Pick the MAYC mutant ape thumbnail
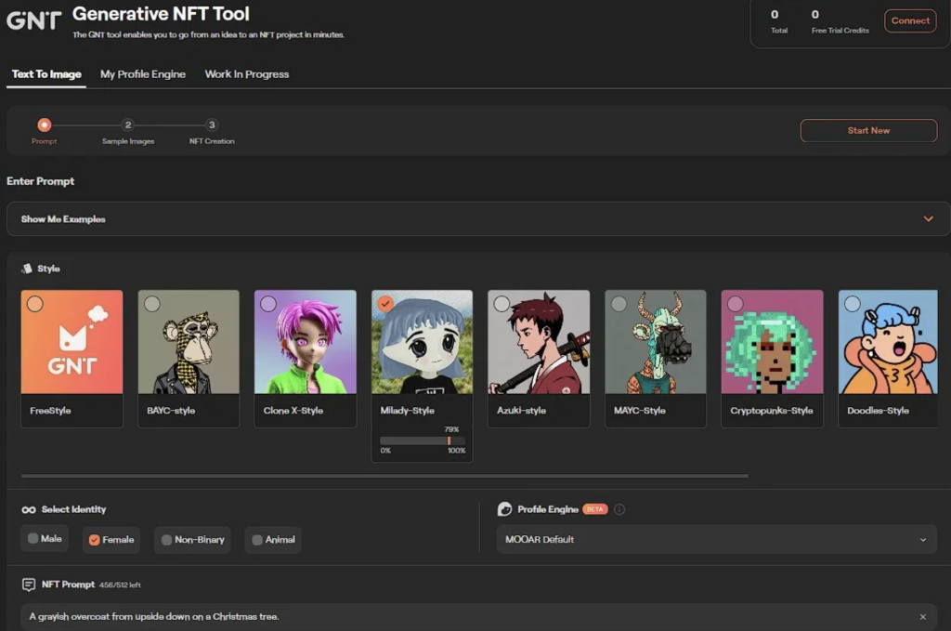The height and width of the screenshot is (631, 951). tap(656, 342)
